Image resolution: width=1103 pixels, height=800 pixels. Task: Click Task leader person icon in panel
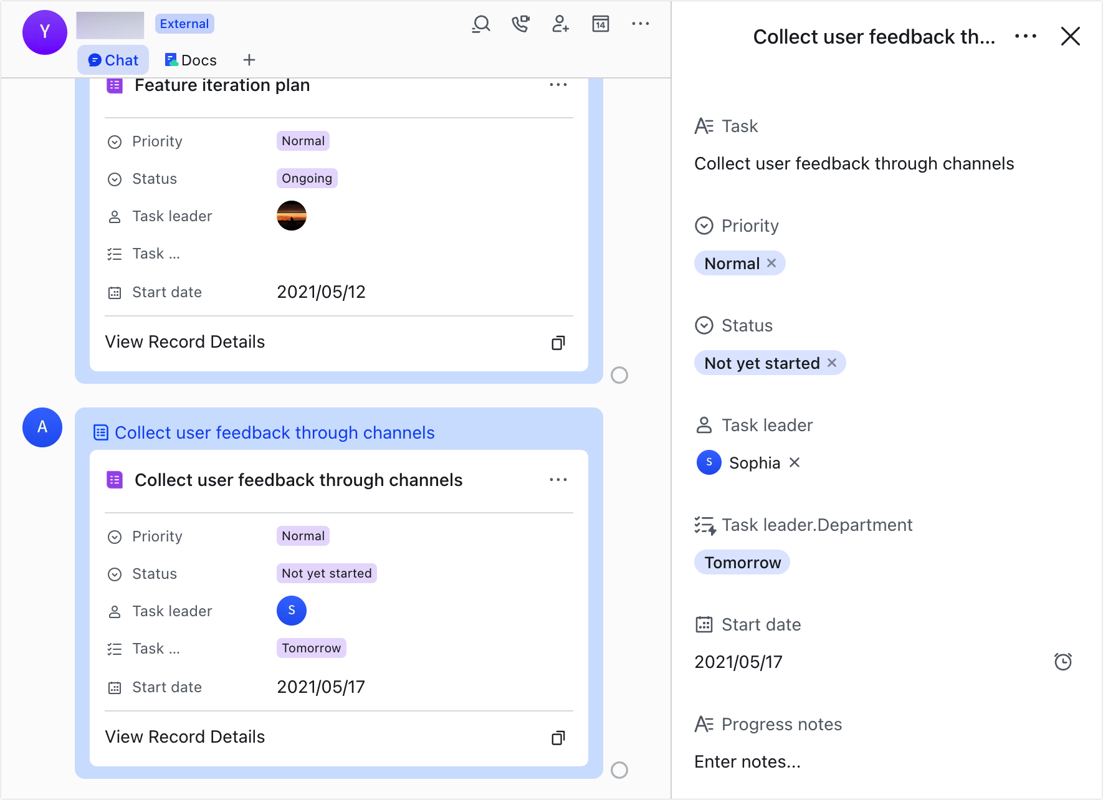pyautogui.click(x=704, y=425)
